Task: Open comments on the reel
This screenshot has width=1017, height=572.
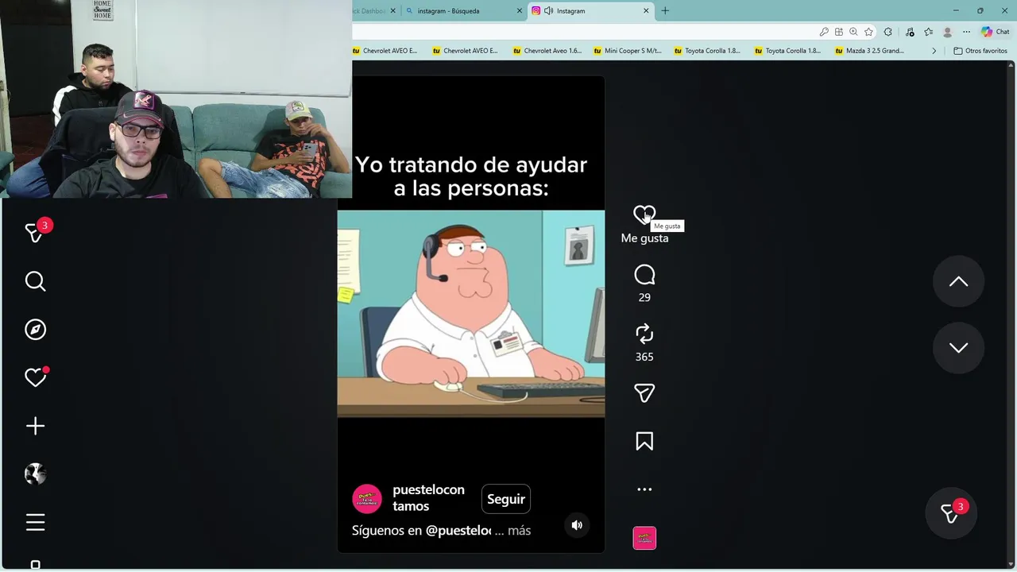Action: coord(644,275)
